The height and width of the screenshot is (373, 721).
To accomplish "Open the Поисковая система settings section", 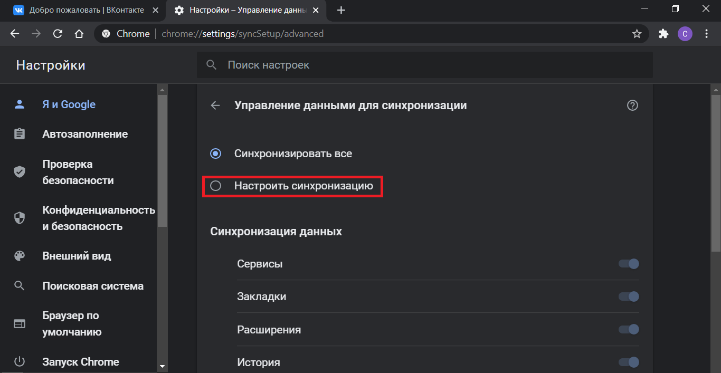I will point(93,286).
